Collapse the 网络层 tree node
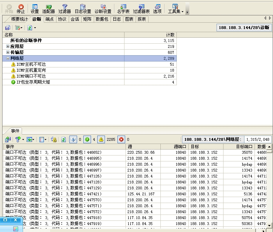Screen dimensions: 273x232 (8, 58)
